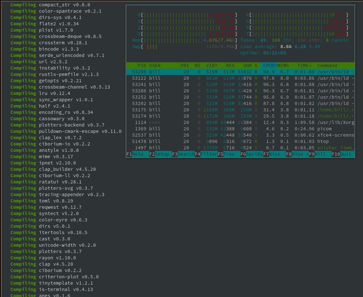Select process row with PID 53175
The width and height of the screenshot is (363, 297).
click(240, 110)
